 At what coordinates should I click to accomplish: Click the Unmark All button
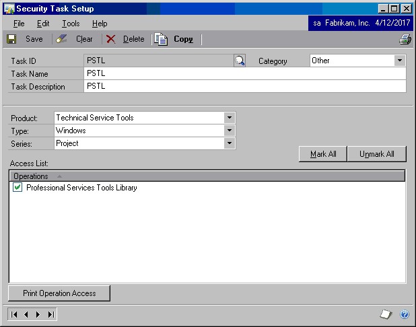click(x=377, y=154)
